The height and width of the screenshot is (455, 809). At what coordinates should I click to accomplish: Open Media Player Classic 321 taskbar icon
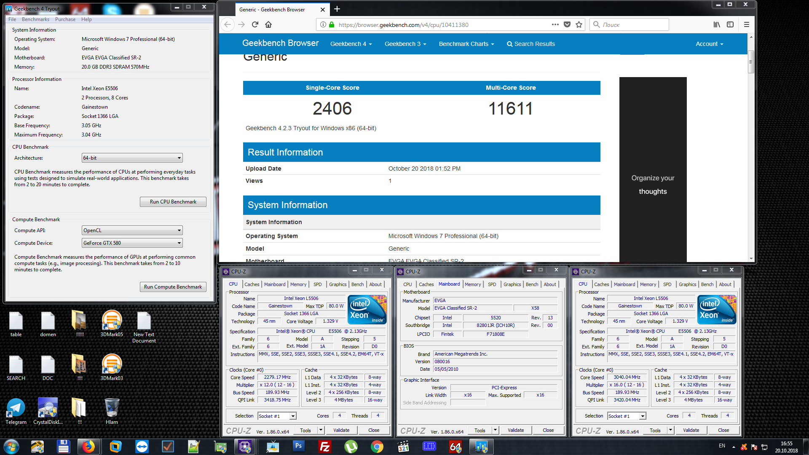coord(403,447)
